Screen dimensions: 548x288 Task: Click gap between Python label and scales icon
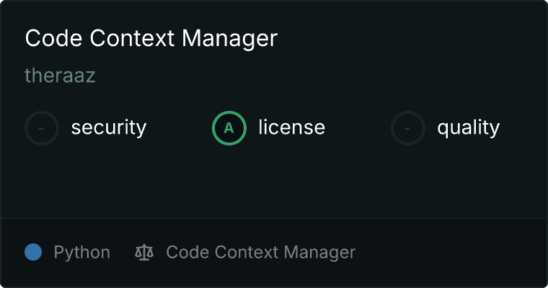pyautogui.click(x=123, y=252)
